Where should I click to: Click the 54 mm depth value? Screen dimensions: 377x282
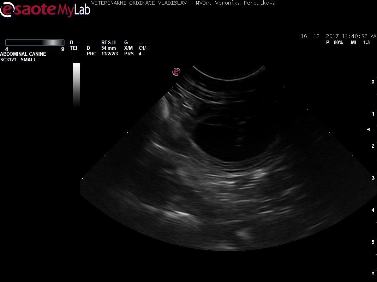pos(108,48)
